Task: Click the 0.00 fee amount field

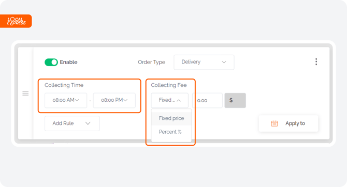Action: pos(207,100)
